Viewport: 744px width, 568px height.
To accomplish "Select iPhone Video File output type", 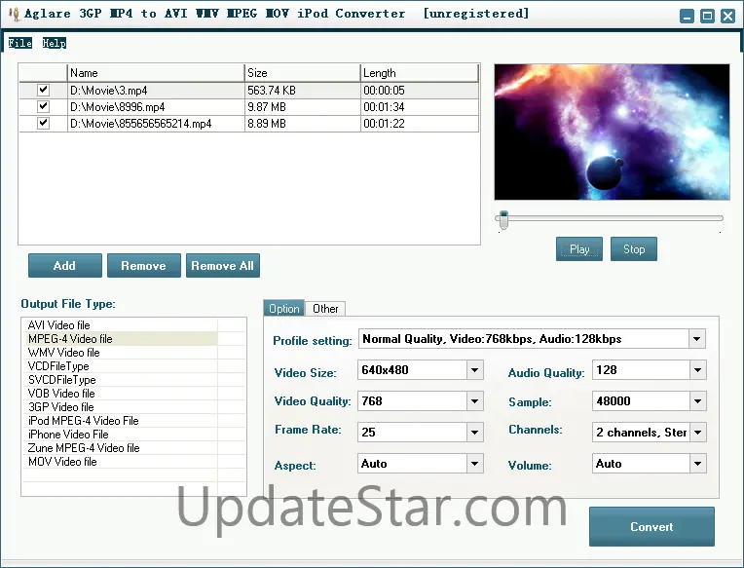I will pyautogui.click(x=120, y=435).
